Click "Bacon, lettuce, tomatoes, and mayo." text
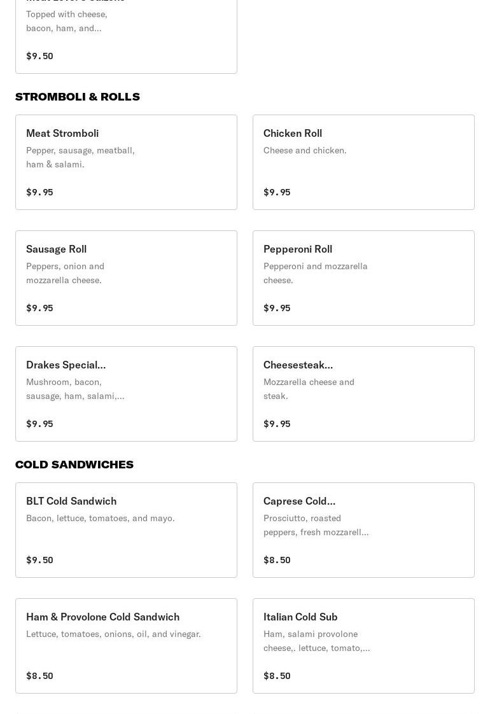This screenshot has height=714, width=490. click(100, 518)
